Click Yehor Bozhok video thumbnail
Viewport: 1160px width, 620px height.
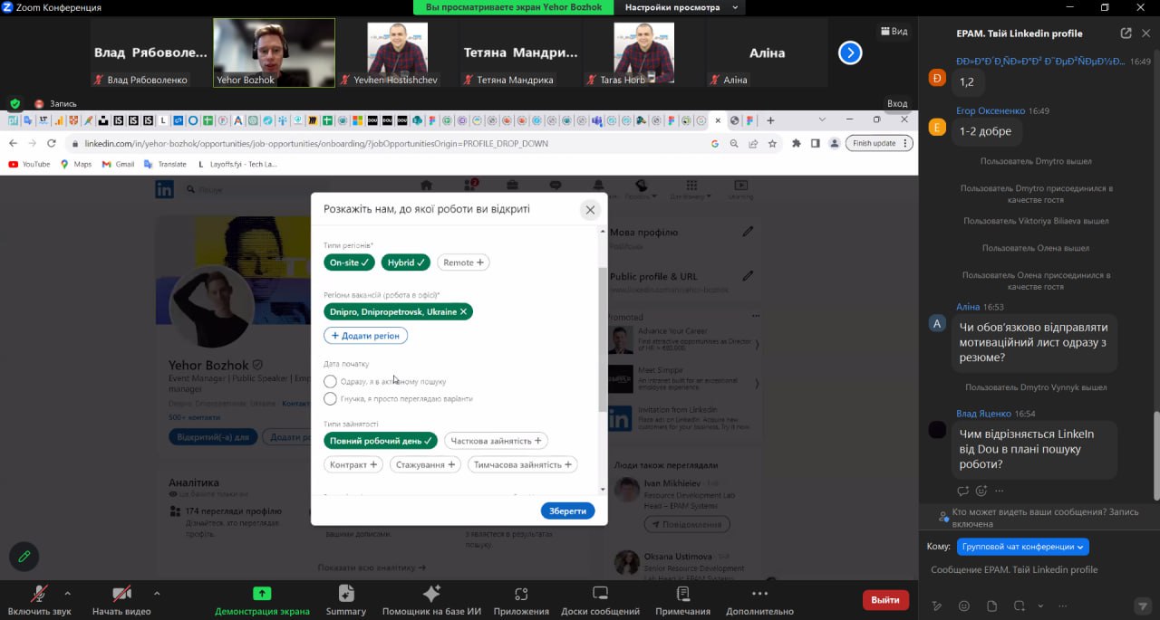[x=274, y=52]
